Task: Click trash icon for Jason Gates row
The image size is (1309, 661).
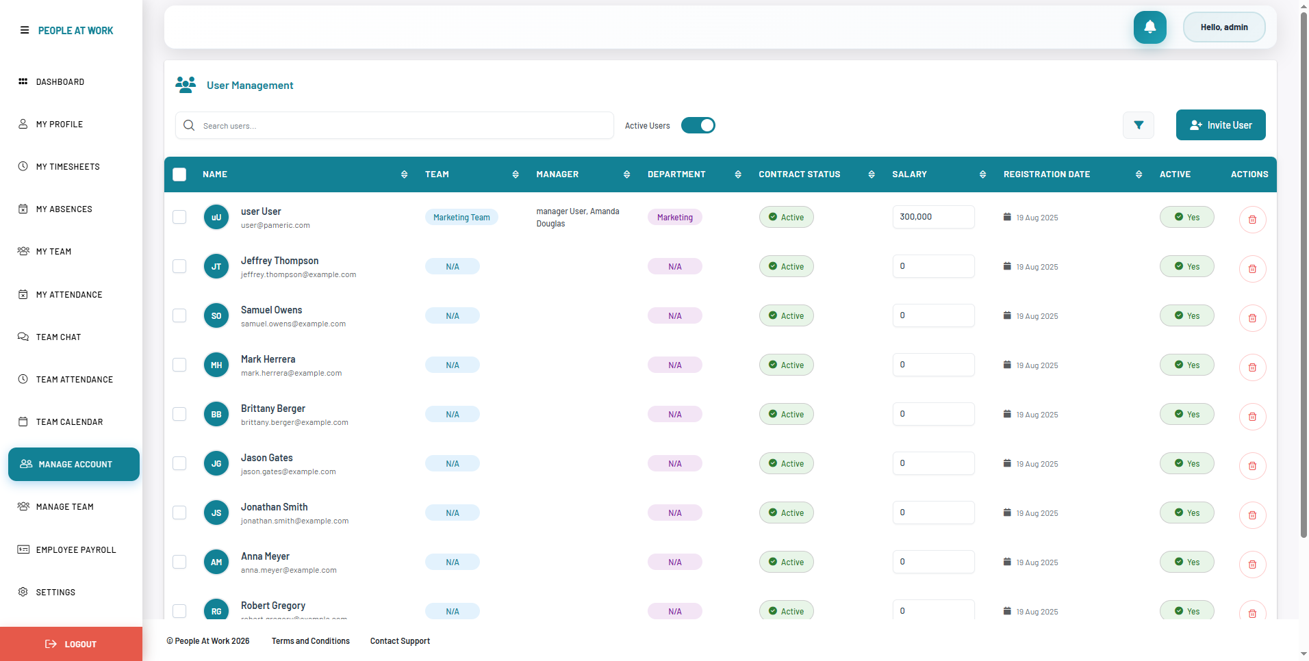Action: (x=1251, y=466)
